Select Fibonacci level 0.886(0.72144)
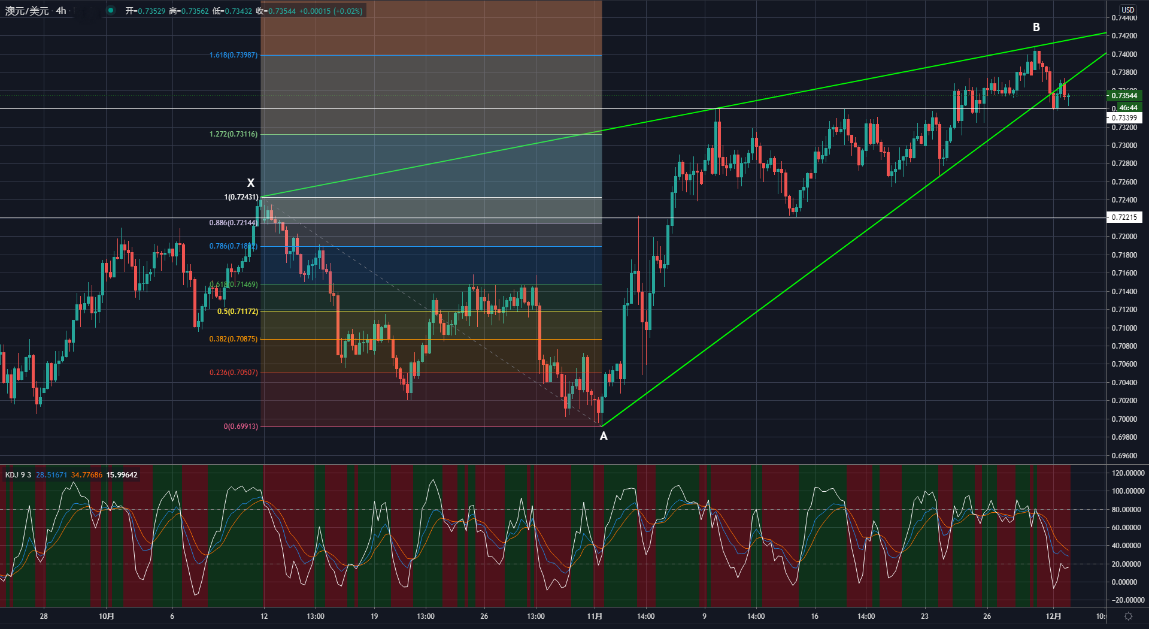The image size is (1149, 629). [x=234, y=223]
